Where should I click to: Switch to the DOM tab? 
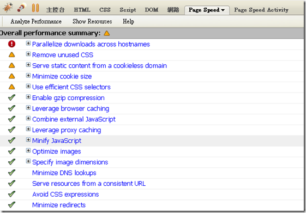coord(152,10)
